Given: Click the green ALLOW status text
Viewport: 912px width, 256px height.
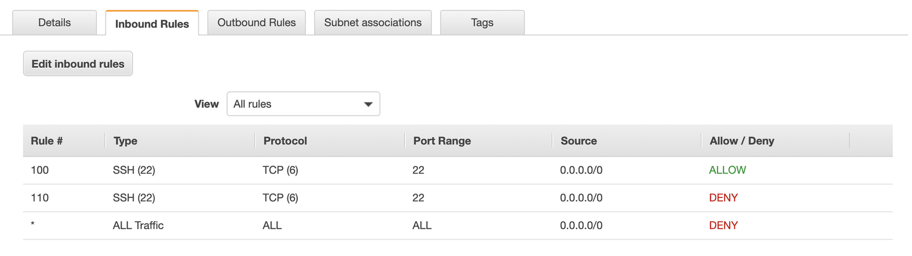Looking at the screenshot, I should point(727,170).
